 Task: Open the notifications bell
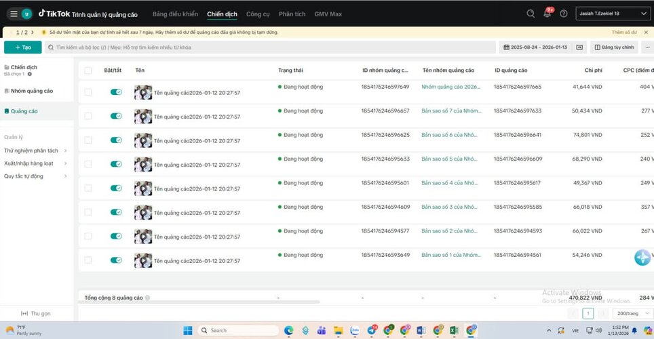click(547, 14)
